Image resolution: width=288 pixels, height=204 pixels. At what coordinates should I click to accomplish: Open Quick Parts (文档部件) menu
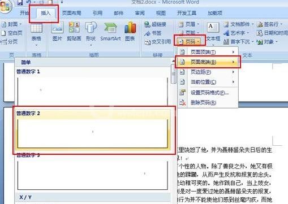coord(239,24)
